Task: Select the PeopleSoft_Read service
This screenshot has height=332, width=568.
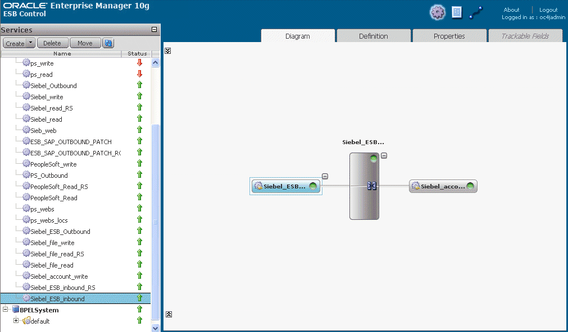Action: tap(53, 198)
